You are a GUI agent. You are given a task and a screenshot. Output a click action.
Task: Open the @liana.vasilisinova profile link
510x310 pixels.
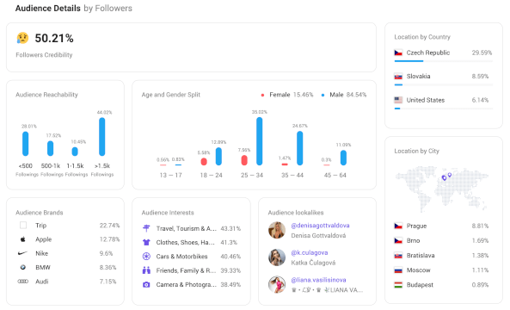(318, 280)
